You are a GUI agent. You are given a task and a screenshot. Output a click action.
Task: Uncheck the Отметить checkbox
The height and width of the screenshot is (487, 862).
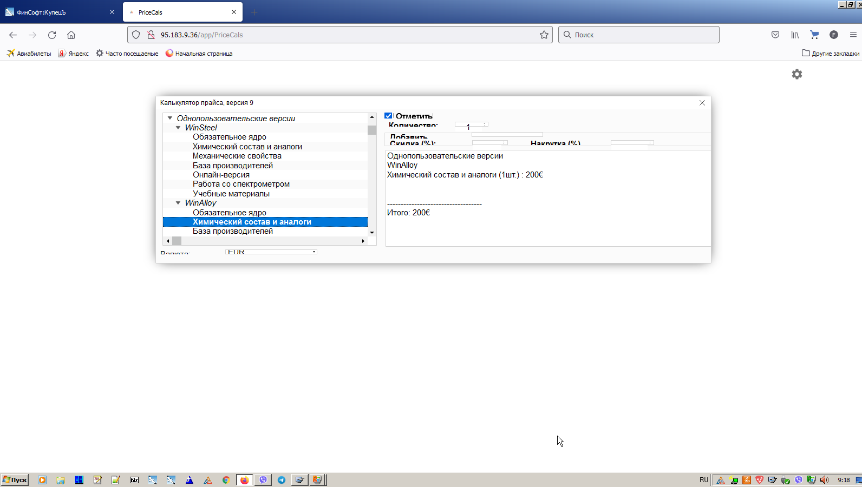(388, 116)
